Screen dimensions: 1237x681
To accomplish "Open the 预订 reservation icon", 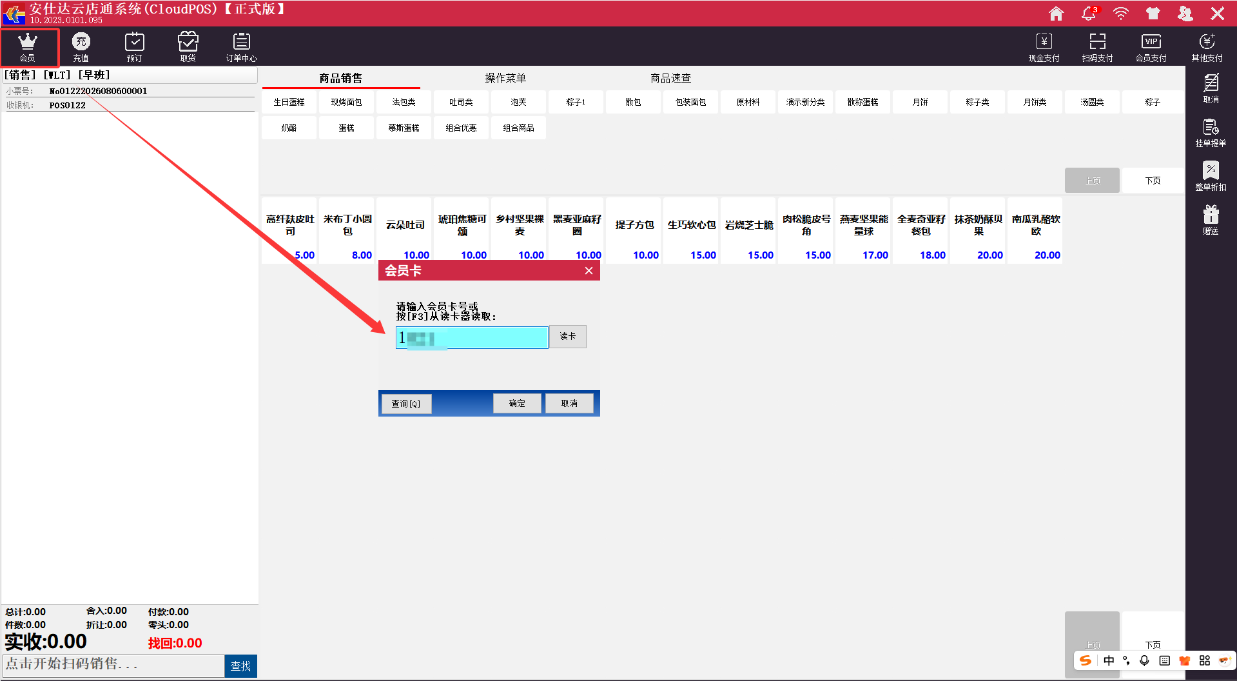I will [x=134, y=47].
